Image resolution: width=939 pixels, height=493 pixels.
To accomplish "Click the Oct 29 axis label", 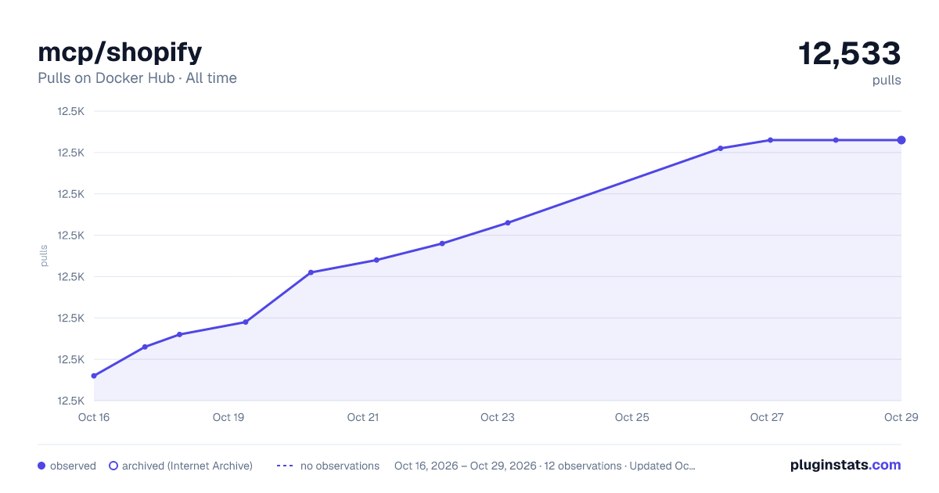I will click(900, 417).
